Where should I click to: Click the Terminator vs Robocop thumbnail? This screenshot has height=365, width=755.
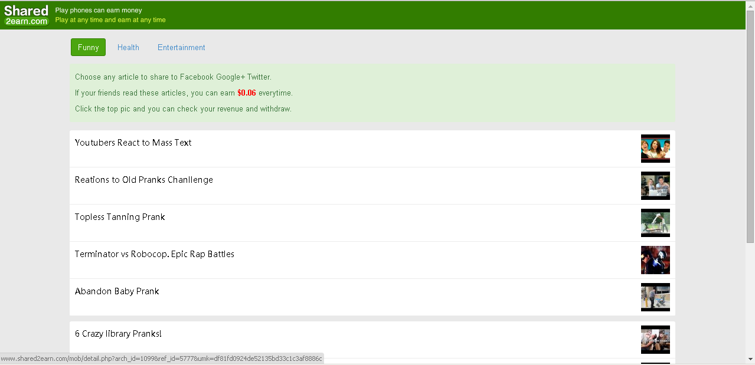655,260
